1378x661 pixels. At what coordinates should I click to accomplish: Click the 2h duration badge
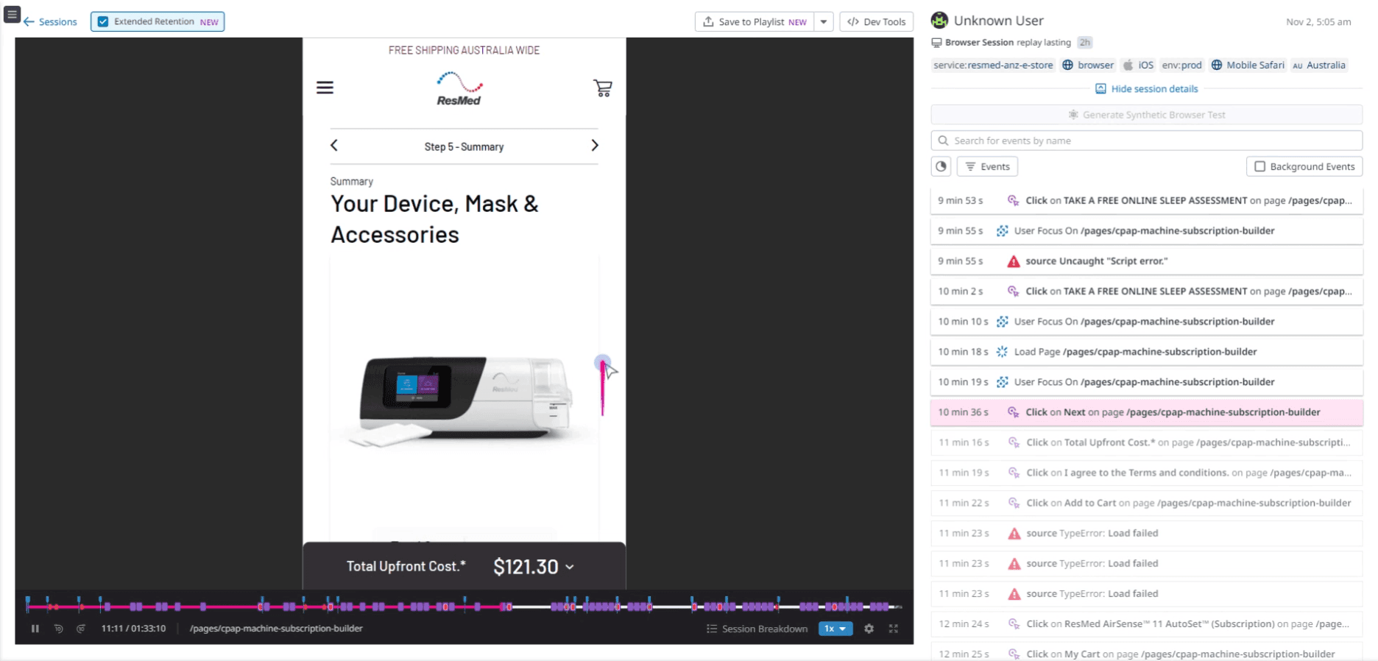1085,43
